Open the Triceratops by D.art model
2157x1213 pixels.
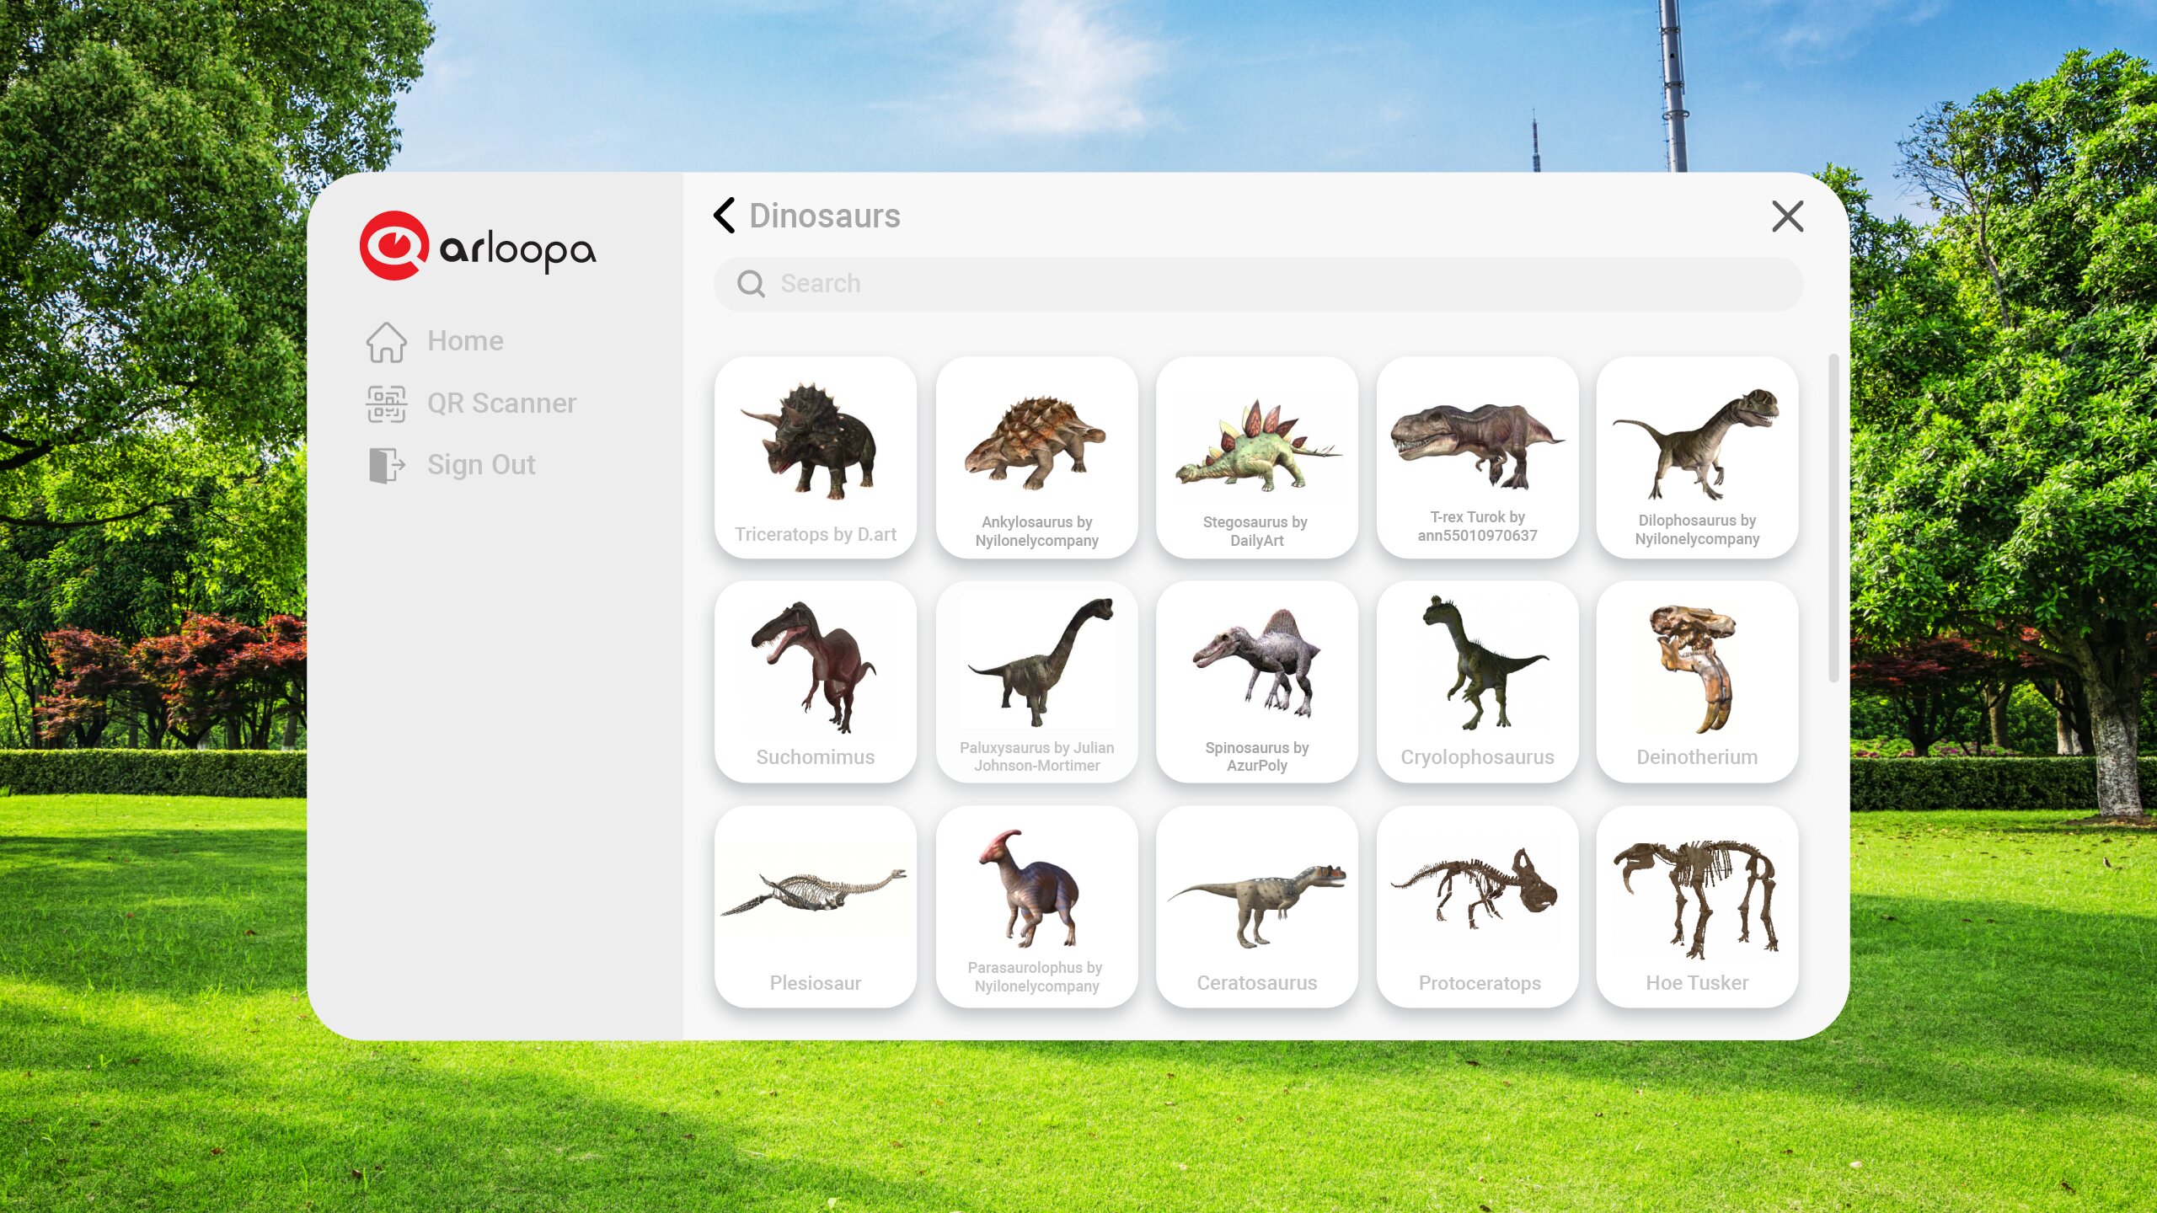click(x=816, y=457)
